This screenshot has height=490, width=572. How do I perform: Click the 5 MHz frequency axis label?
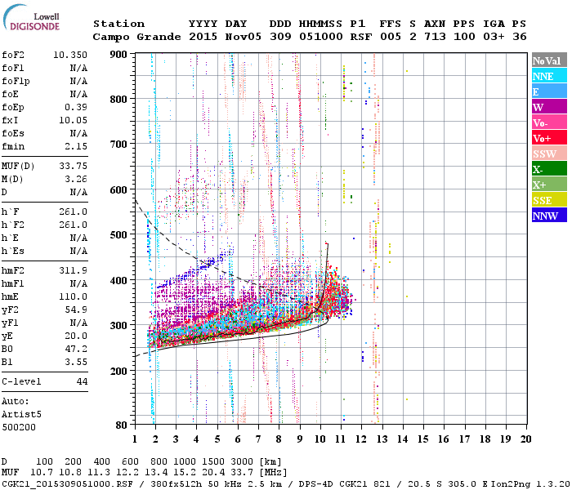(217, 439)
